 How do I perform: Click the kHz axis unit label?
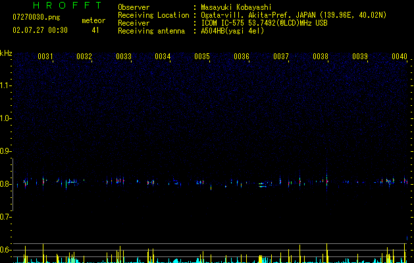pyautogui.click(x=6, y=53)
